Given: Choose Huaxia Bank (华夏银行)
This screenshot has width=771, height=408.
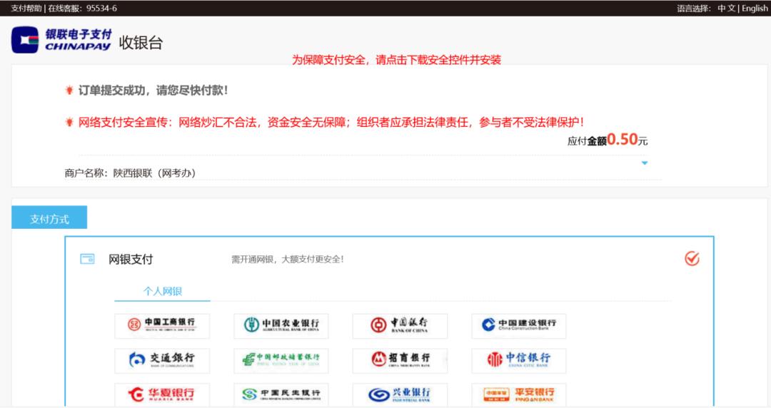Looking at the screenshot, I should click(162, 394).
